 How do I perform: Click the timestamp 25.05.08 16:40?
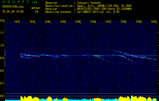coord(13,12)
